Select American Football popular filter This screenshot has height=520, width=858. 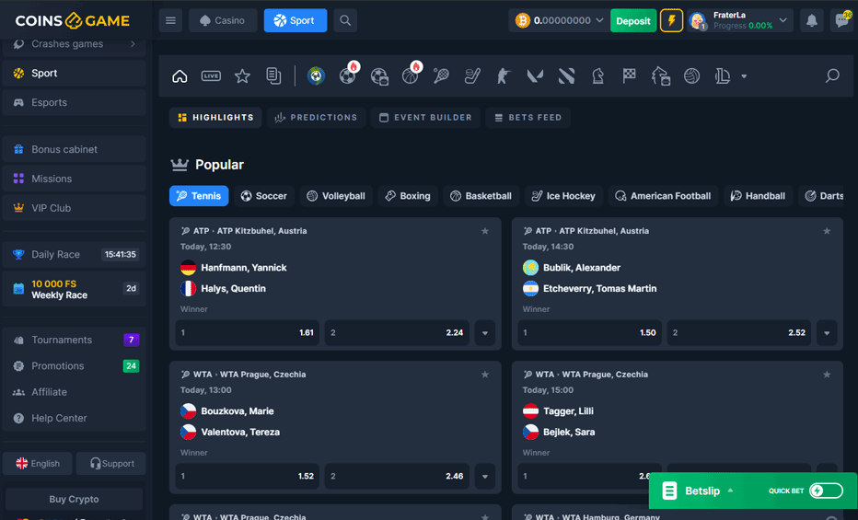[x=663, y=196]
